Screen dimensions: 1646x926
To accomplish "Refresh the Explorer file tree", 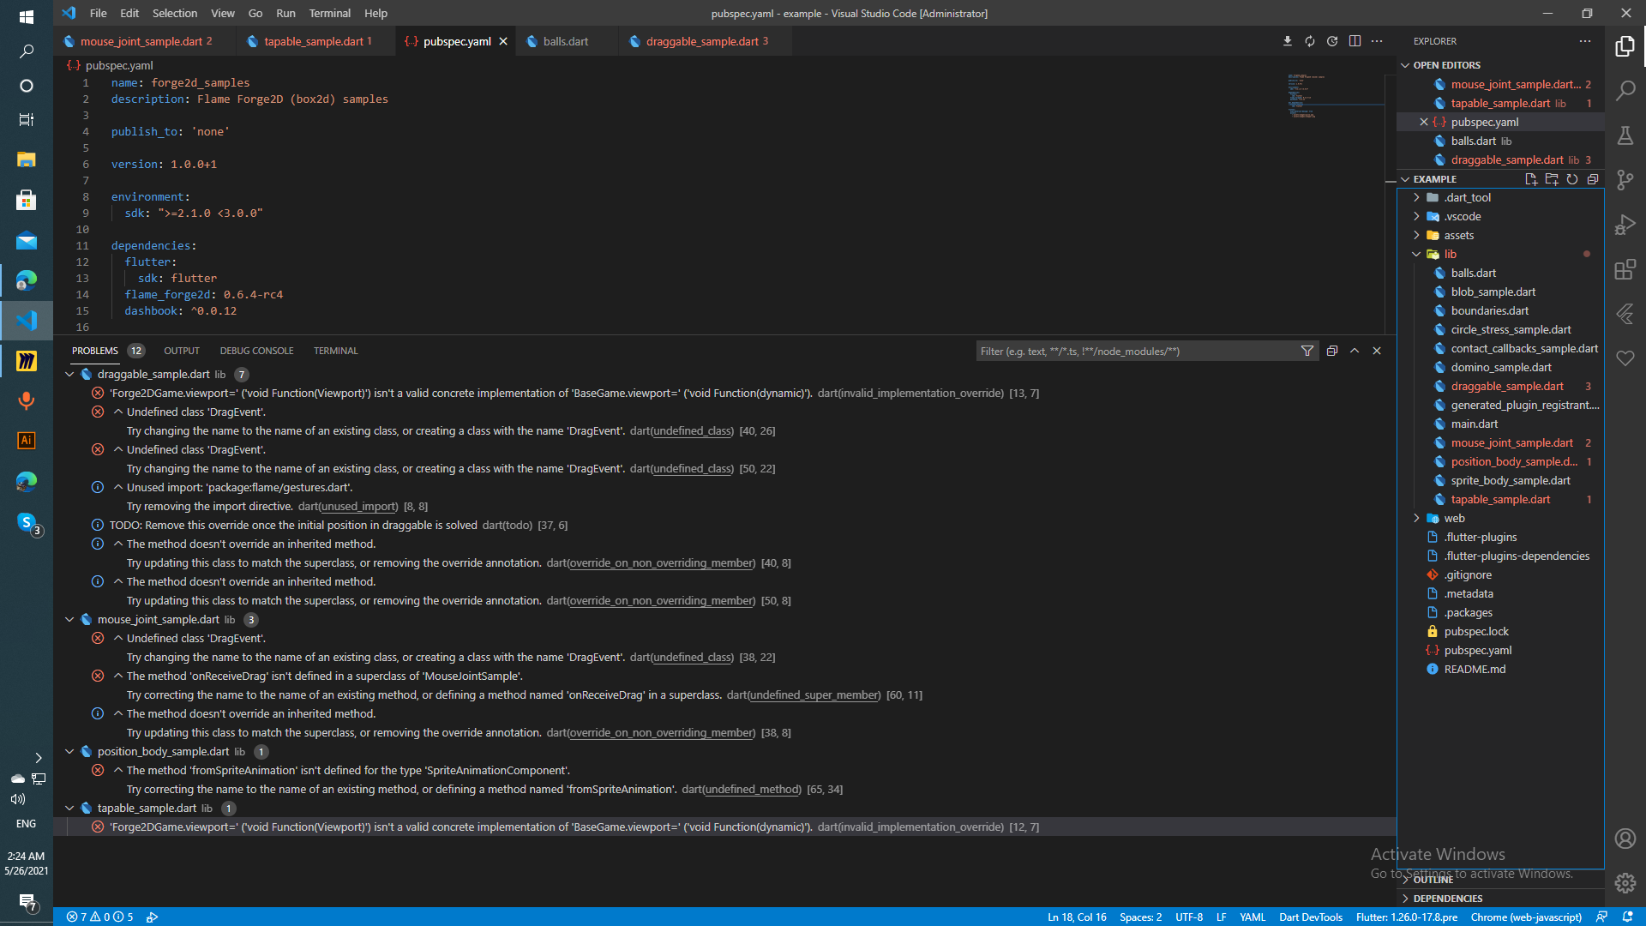I will [1572, 179].
